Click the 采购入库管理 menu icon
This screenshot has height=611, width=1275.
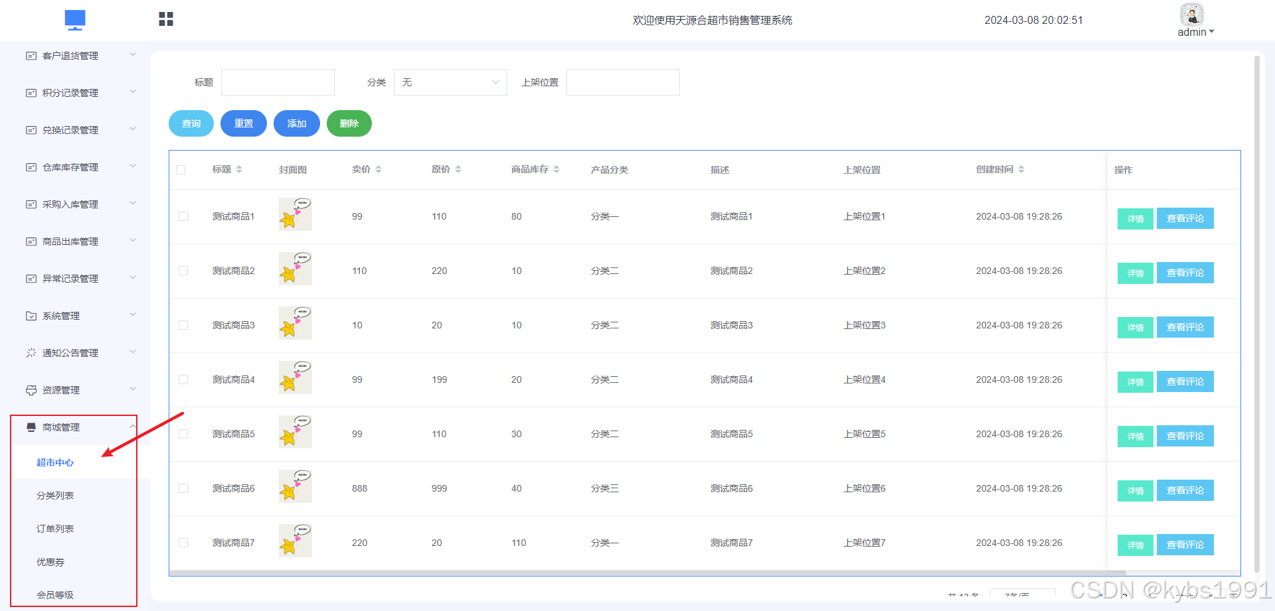(31, 204)
